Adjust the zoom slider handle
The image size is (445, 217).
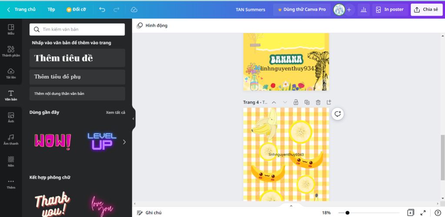coord(347,213)
